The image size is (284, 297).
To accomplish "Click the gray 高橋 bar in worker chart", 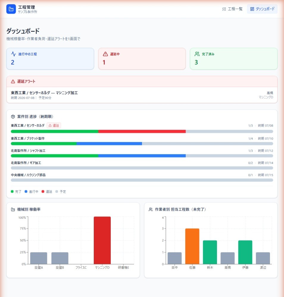I will click(x=228, y=258).
